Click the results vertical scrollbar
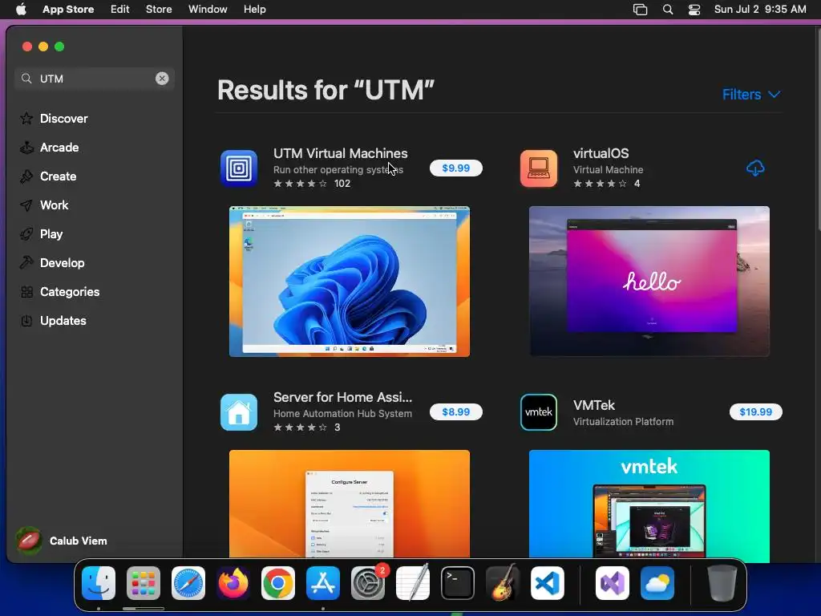Viewport: 821px width, 616px height. [818, 128]
